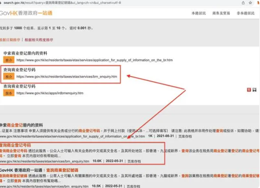Sort results by relevance (根据相关程度排序)

(39, 40)
